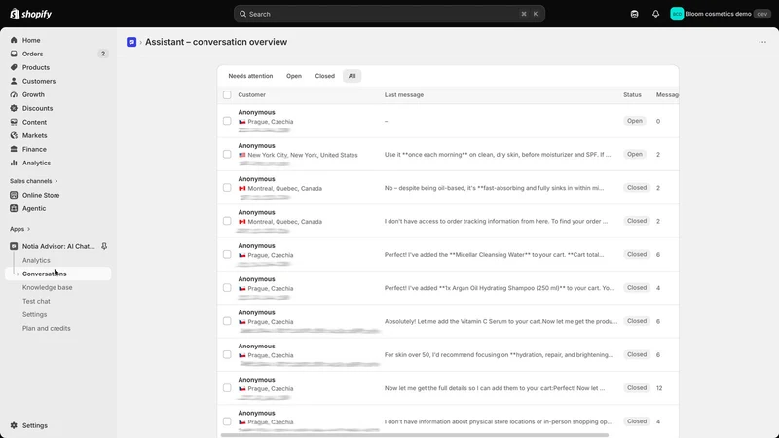Open the notifications bell icon
This screenshot has height=438, width=779.
[x=655, y=14]
